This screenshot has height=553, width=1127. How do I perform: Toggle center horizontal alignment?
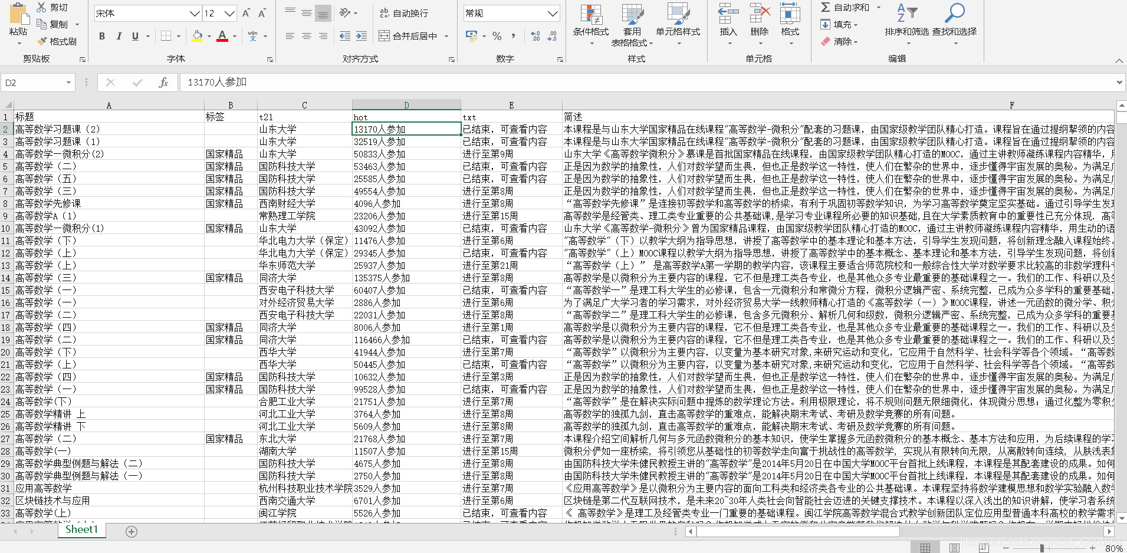pyautogui.click(x=307, y=36)
